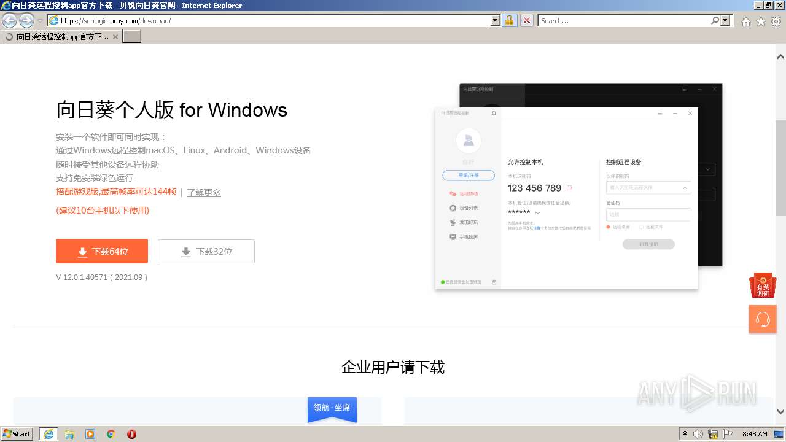View the security lock report icon
This screenshot has height=442, width=786.
pos(509,20)
